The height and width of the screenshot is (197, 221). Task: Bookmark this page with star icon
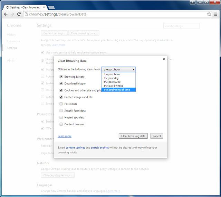coord(209,14)
